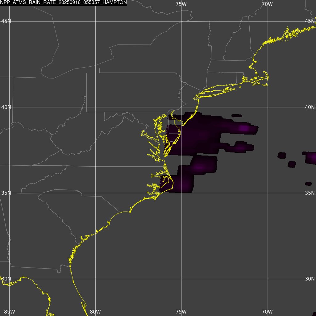Screen dimensions: 316x316
Task: Click the 70W label at top edge
Action: point(267,4)
